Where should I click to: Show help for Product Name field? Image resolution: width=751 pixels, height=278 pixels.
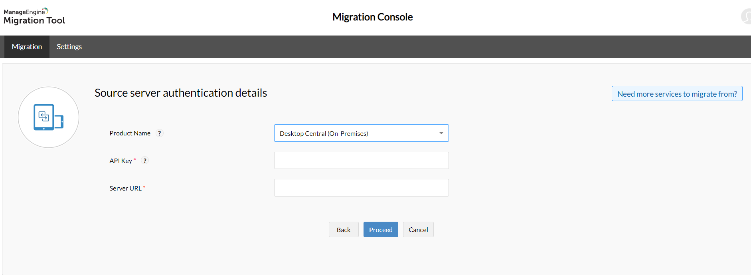point(160,133)
